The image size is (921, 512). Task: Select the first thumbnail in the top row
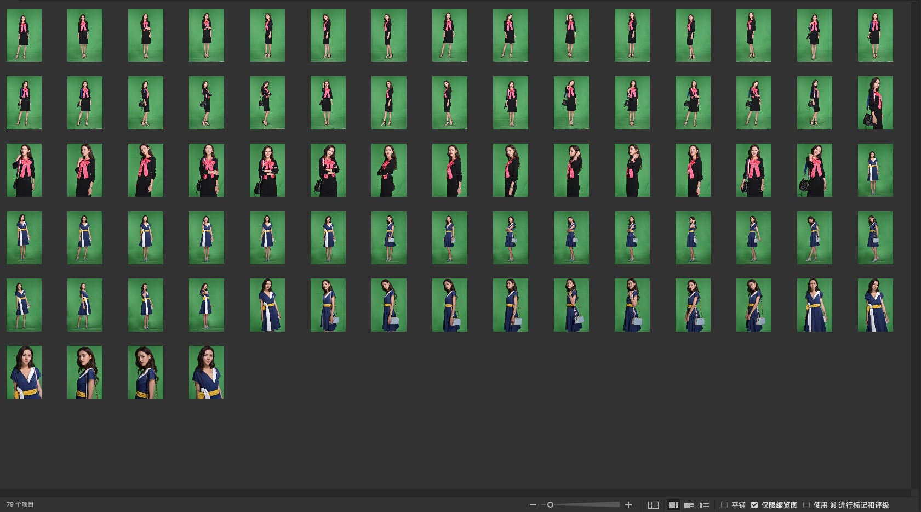(x=24, y=35)
